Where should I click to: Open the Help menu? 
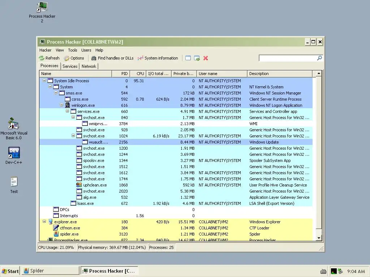click(x=99, y=50)
